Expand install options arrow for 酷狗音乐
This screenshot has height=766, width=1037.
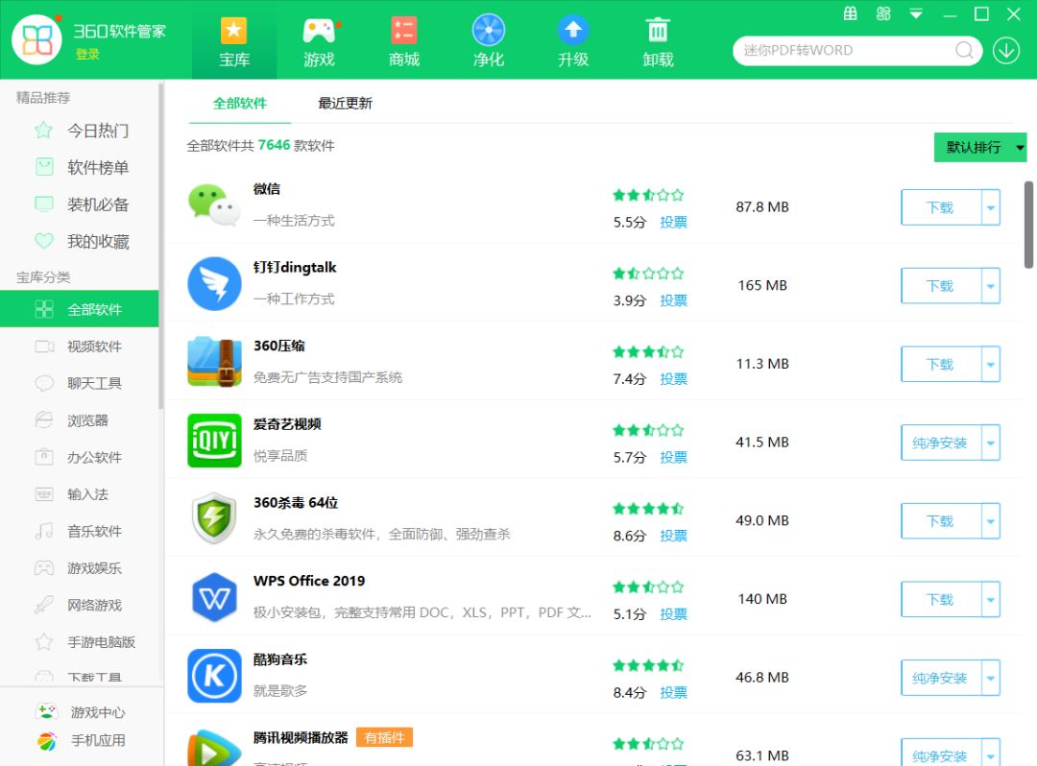coord(991,678)
